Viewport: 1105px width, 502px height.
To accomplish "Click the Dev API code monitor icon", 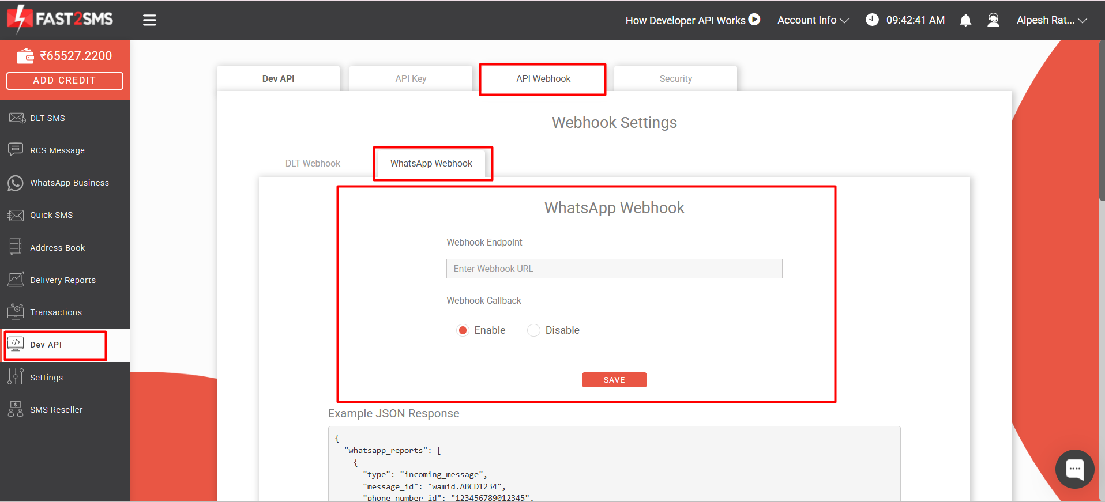I will click(16, 344).
